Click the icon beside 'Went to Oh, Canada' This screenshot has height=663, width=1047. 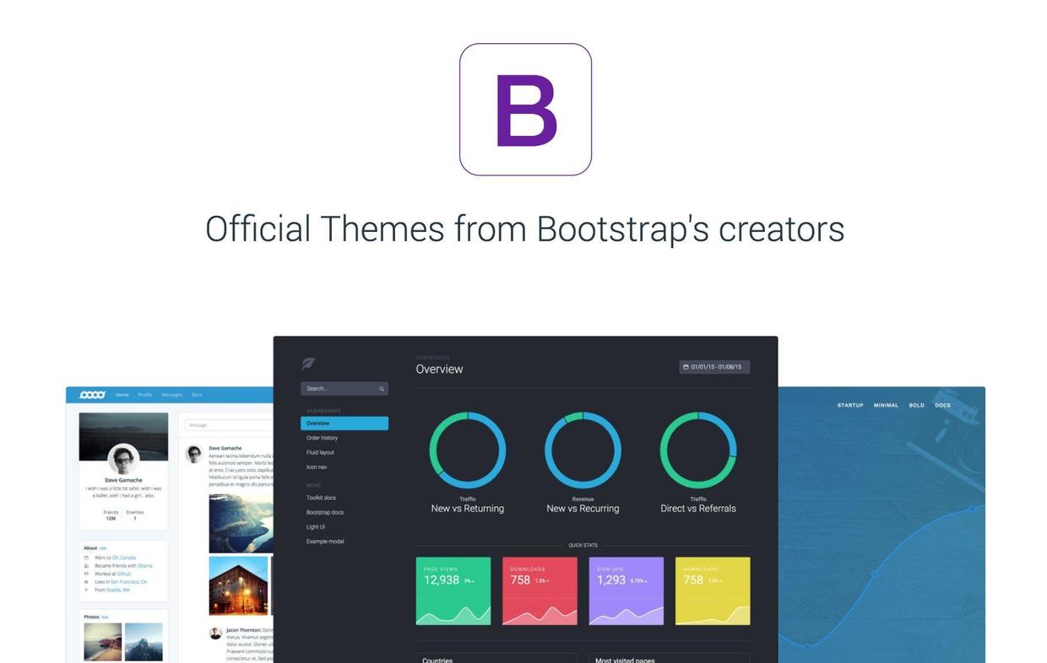86,558
